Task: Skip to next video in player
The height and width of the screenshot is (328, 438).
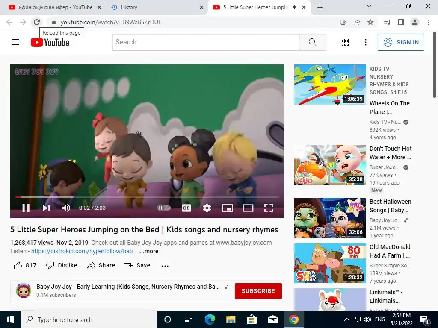Action: [46, 208]
